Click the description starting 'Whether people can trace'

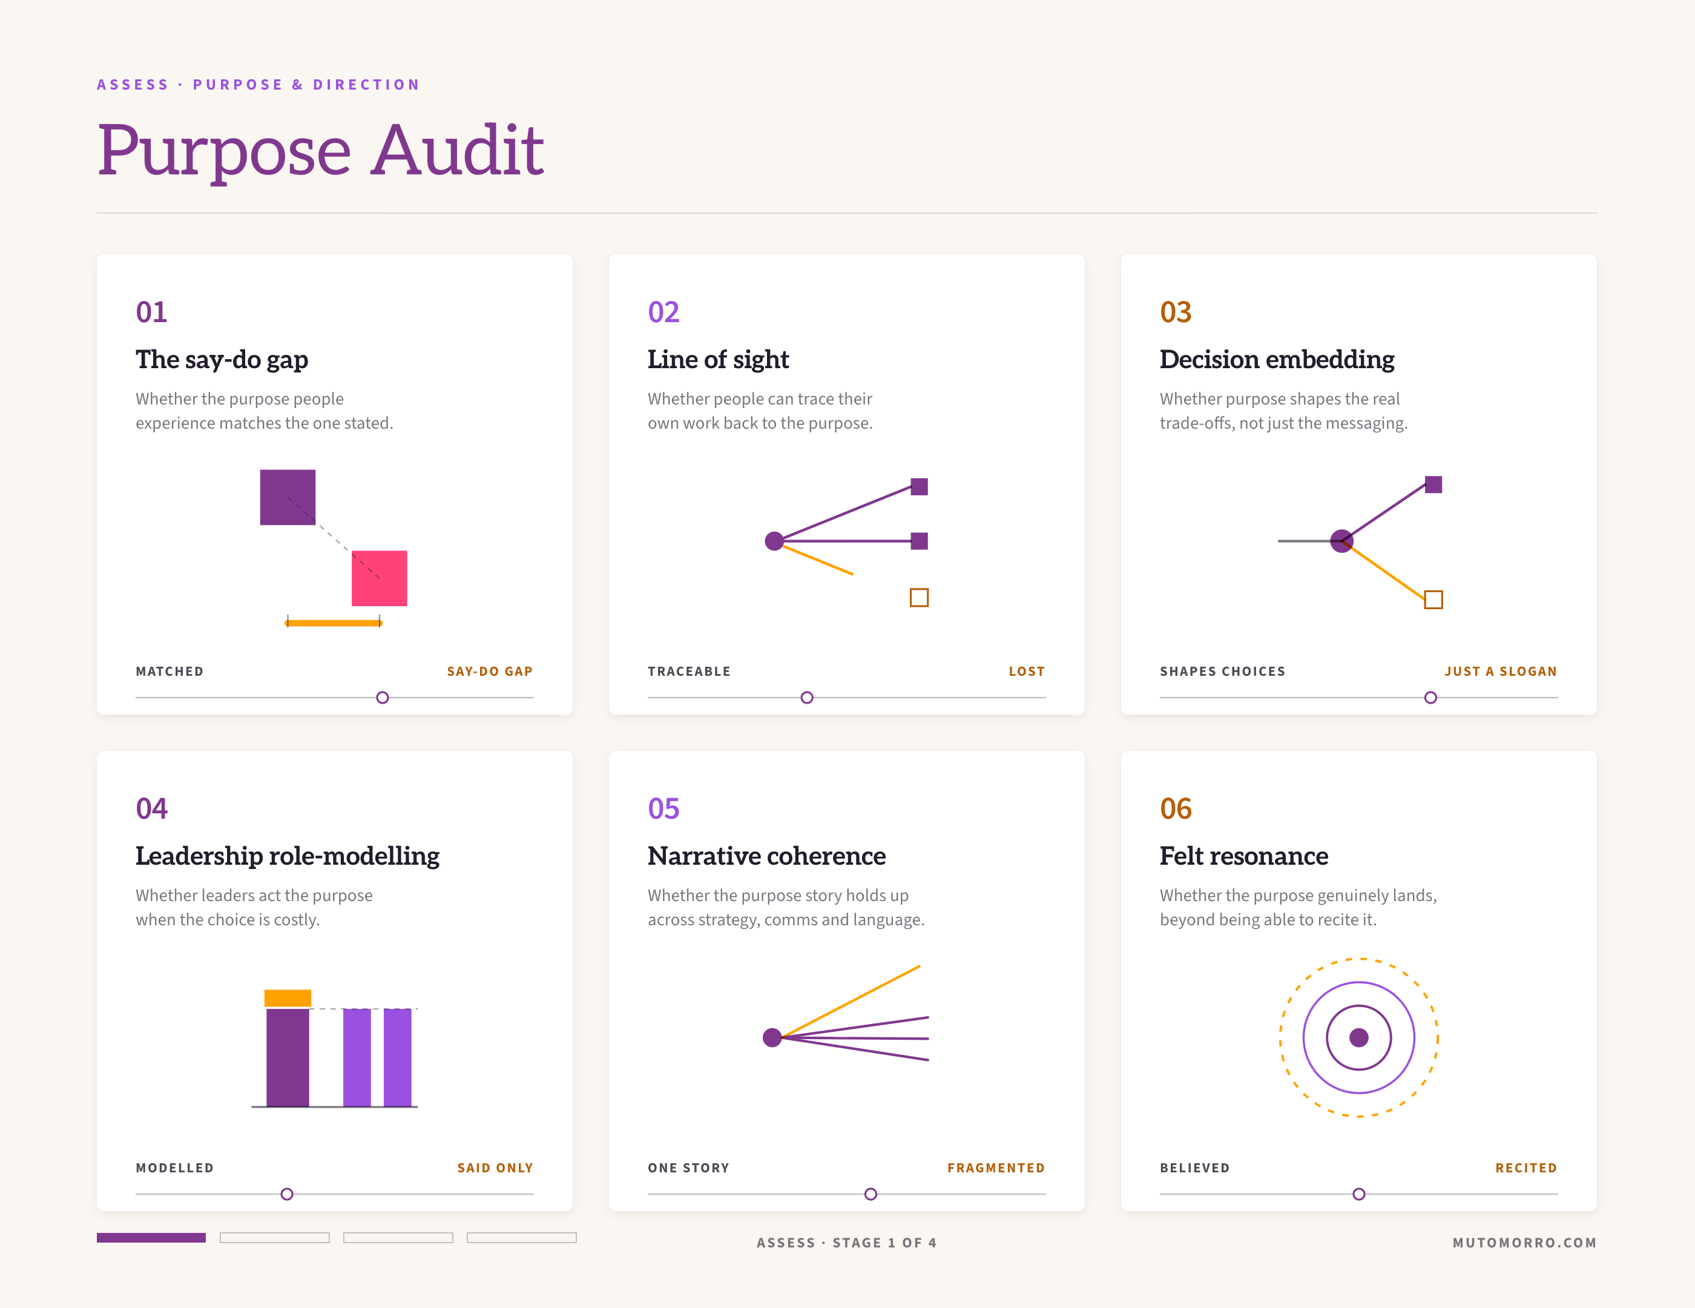[760, 411]
